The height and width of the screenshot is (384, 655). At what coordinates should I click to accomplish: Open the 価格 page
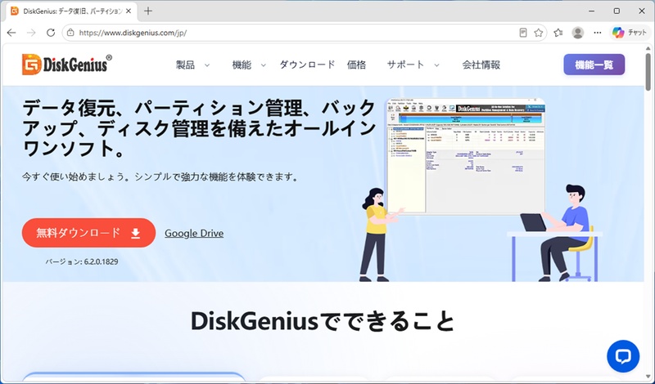(x=356, y=65)
